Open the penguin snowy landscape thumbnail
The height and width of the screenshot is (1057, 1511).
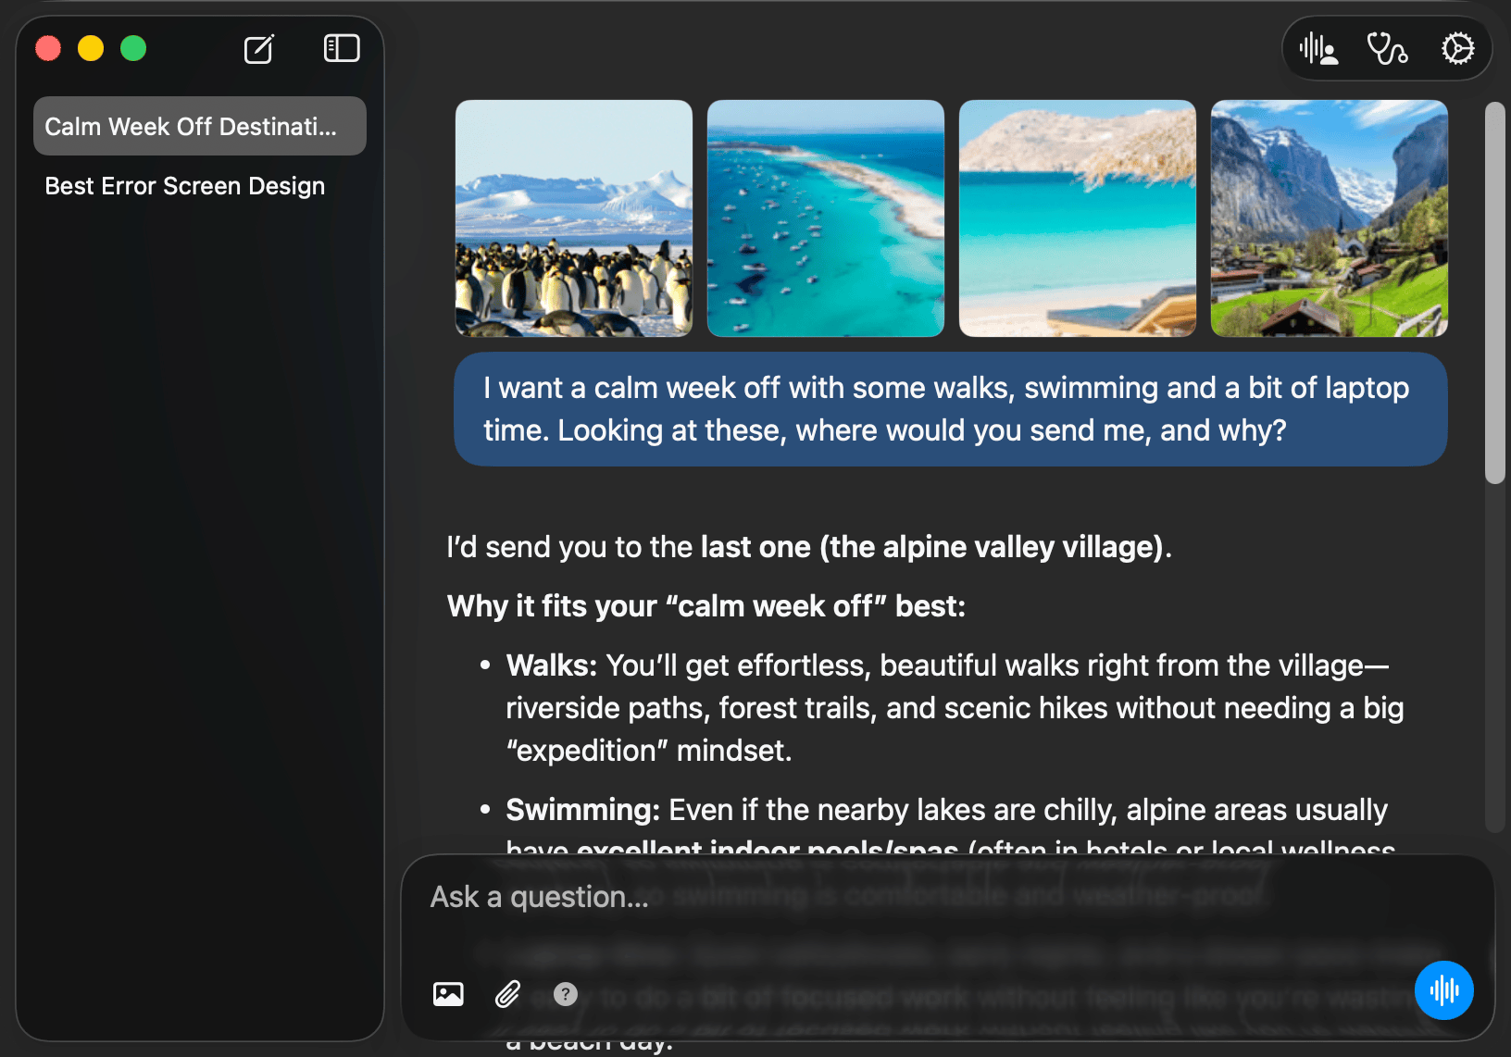tap(574, 218)
